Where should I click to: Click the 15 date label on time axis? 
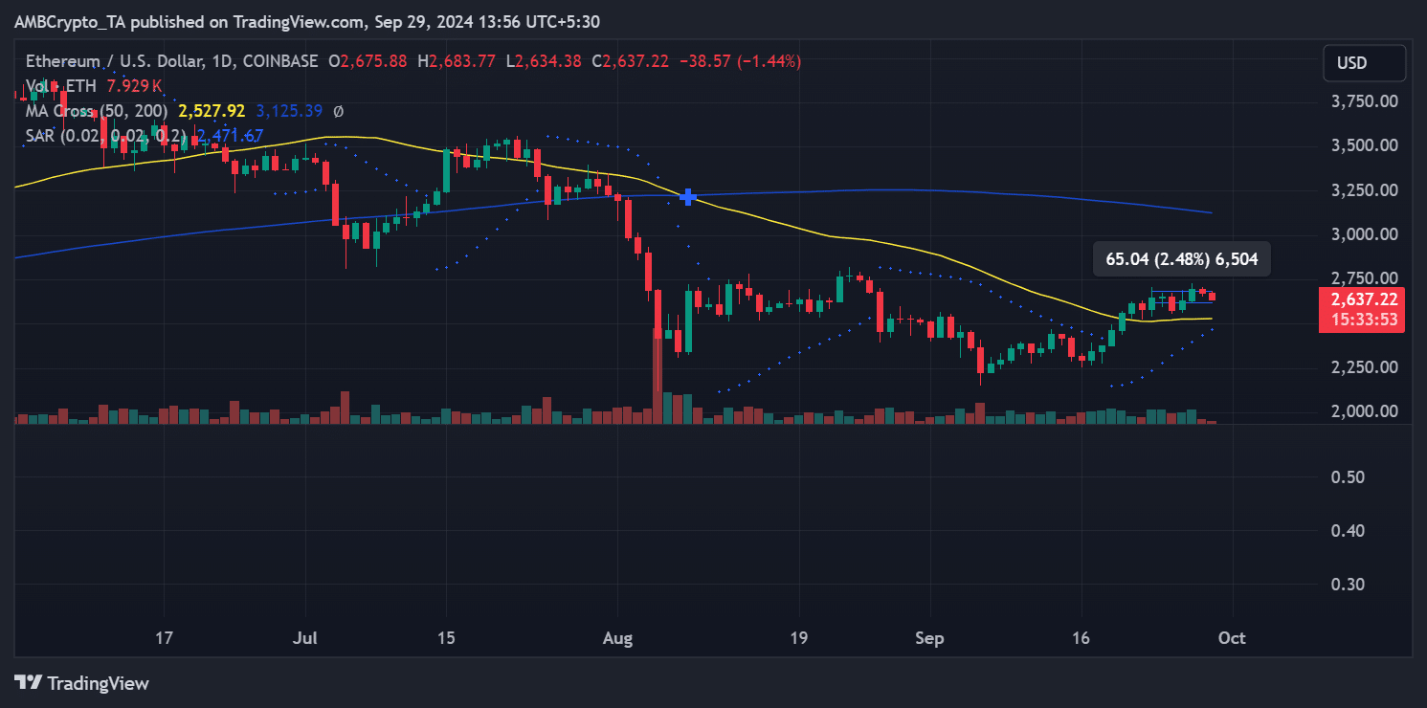(x=446, y=638)
